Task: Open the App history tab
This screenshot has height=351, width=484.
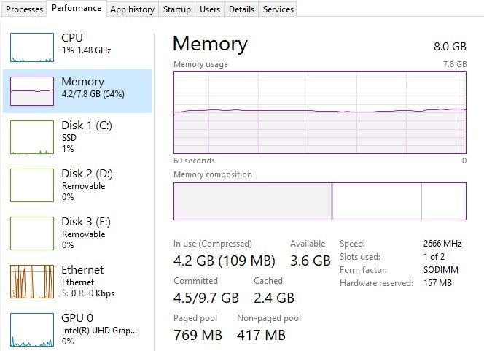Action: tap(132, 9)
